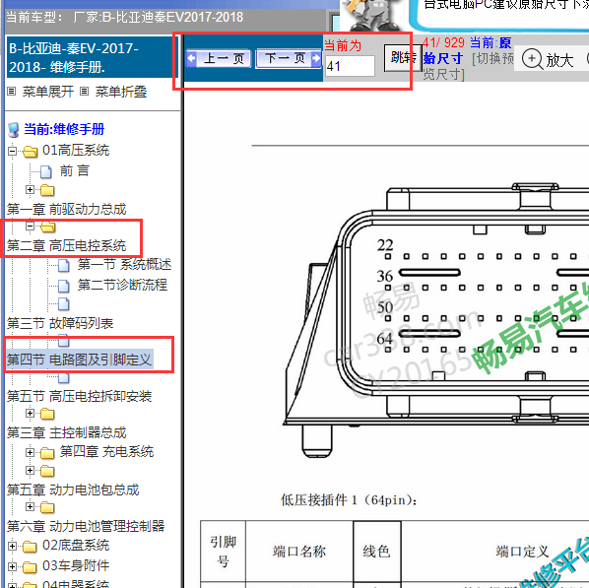Click the folder icon beside 01高压系统
The height and width of the screenshot is (588, 589).
[x=31, y=152]
